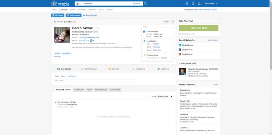Click the Advanced search link

tap(136, 3)
